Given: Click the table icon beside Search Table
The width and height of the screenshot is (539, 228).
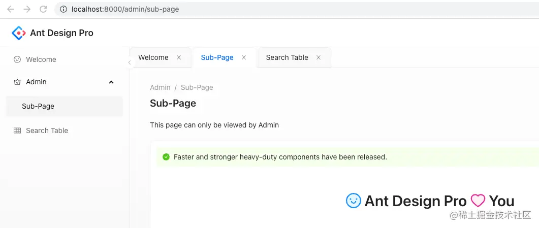Looking at the screenshot, I should pos(17,131).
